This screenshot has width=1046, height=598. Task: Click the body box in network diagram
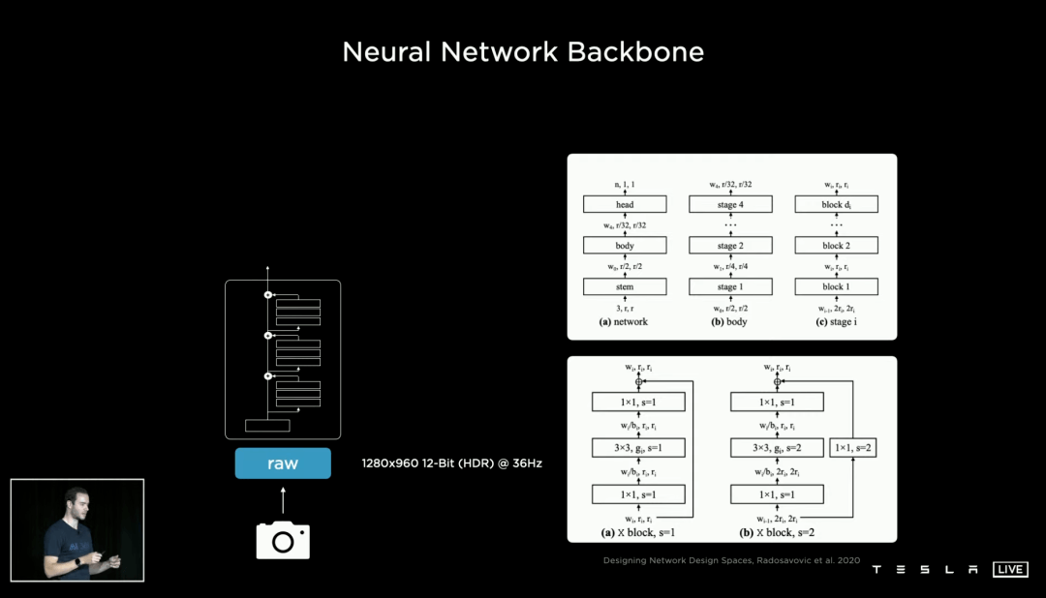pos(625,246)
